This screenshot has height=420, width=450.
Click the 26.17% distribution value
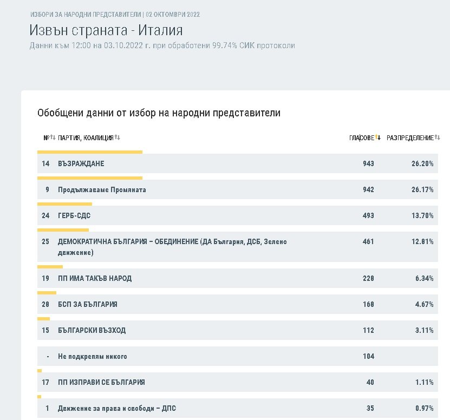422,190
